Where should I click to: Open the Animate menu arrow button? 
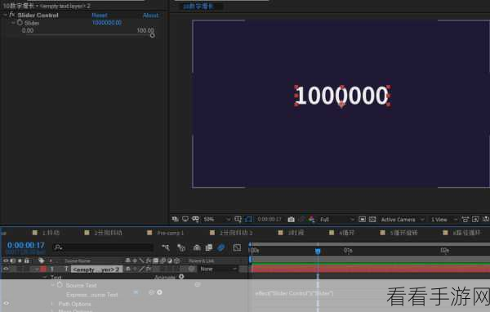click(181, 277)
